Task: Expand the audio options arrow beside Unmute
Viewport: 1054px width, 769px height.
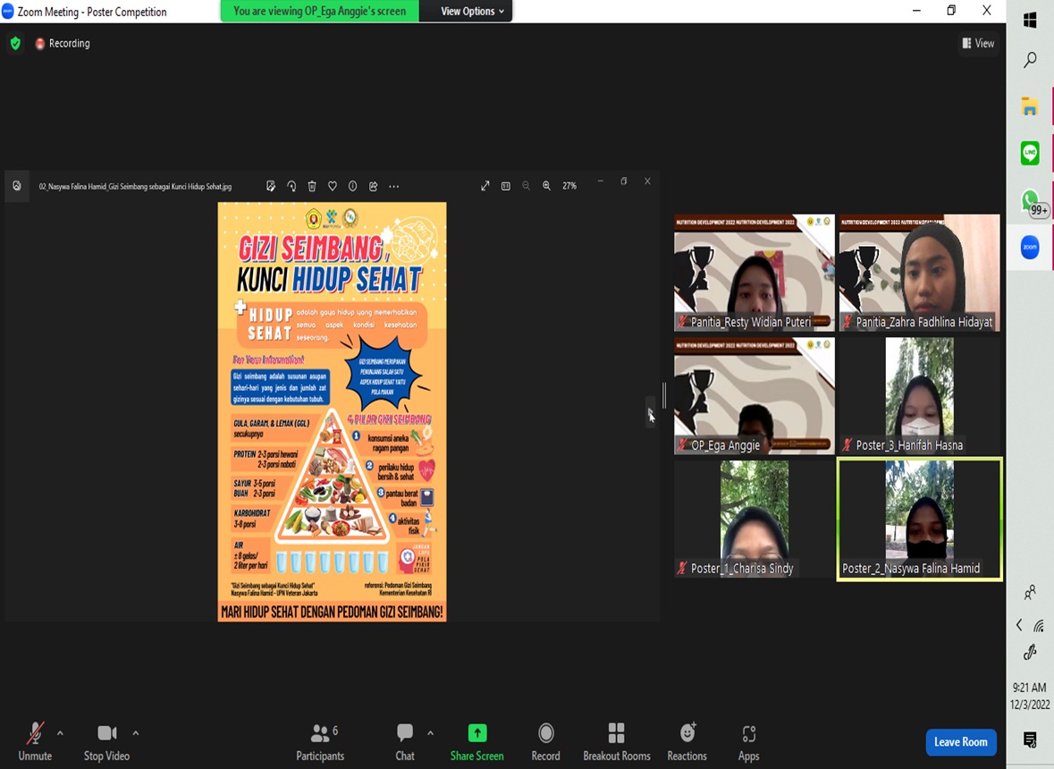Action: point(60,733)
